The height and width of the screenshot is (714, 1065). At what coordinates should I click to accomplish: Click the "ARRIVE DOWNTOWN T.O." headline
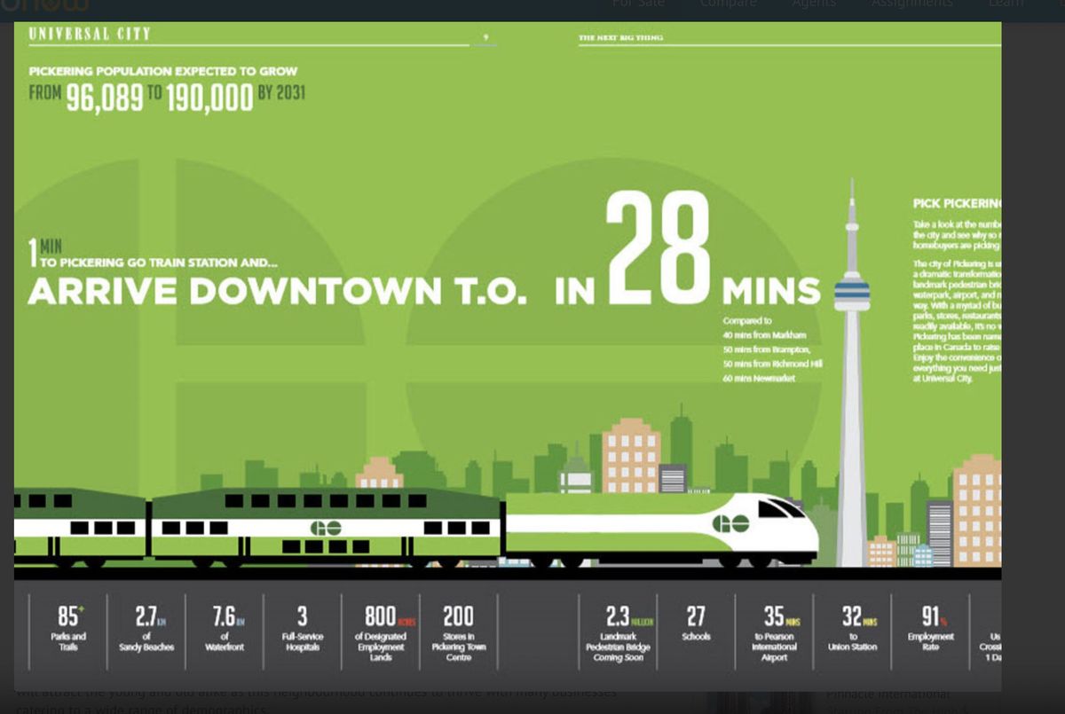pyautogui.click(x=277, y=292)
